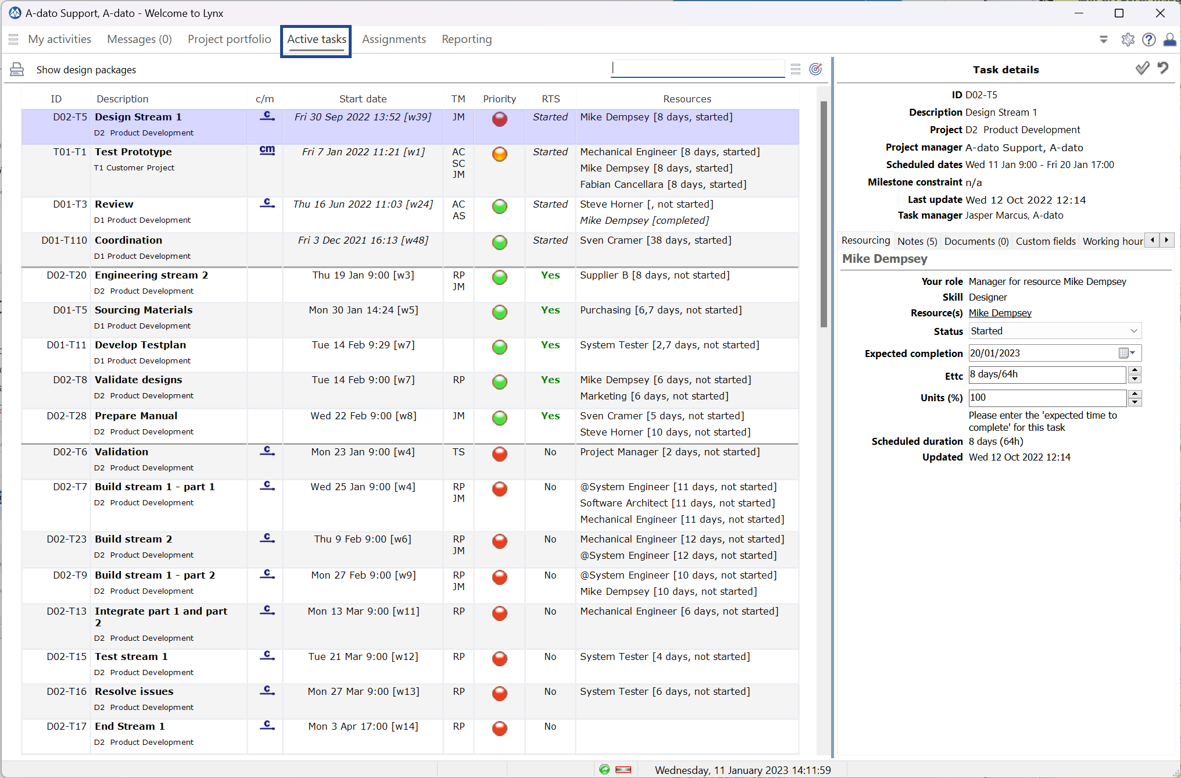Click status bar date and time
The height and width of the screenshot is (778, 1181).
pyautogui.click(x=743, y=770)
